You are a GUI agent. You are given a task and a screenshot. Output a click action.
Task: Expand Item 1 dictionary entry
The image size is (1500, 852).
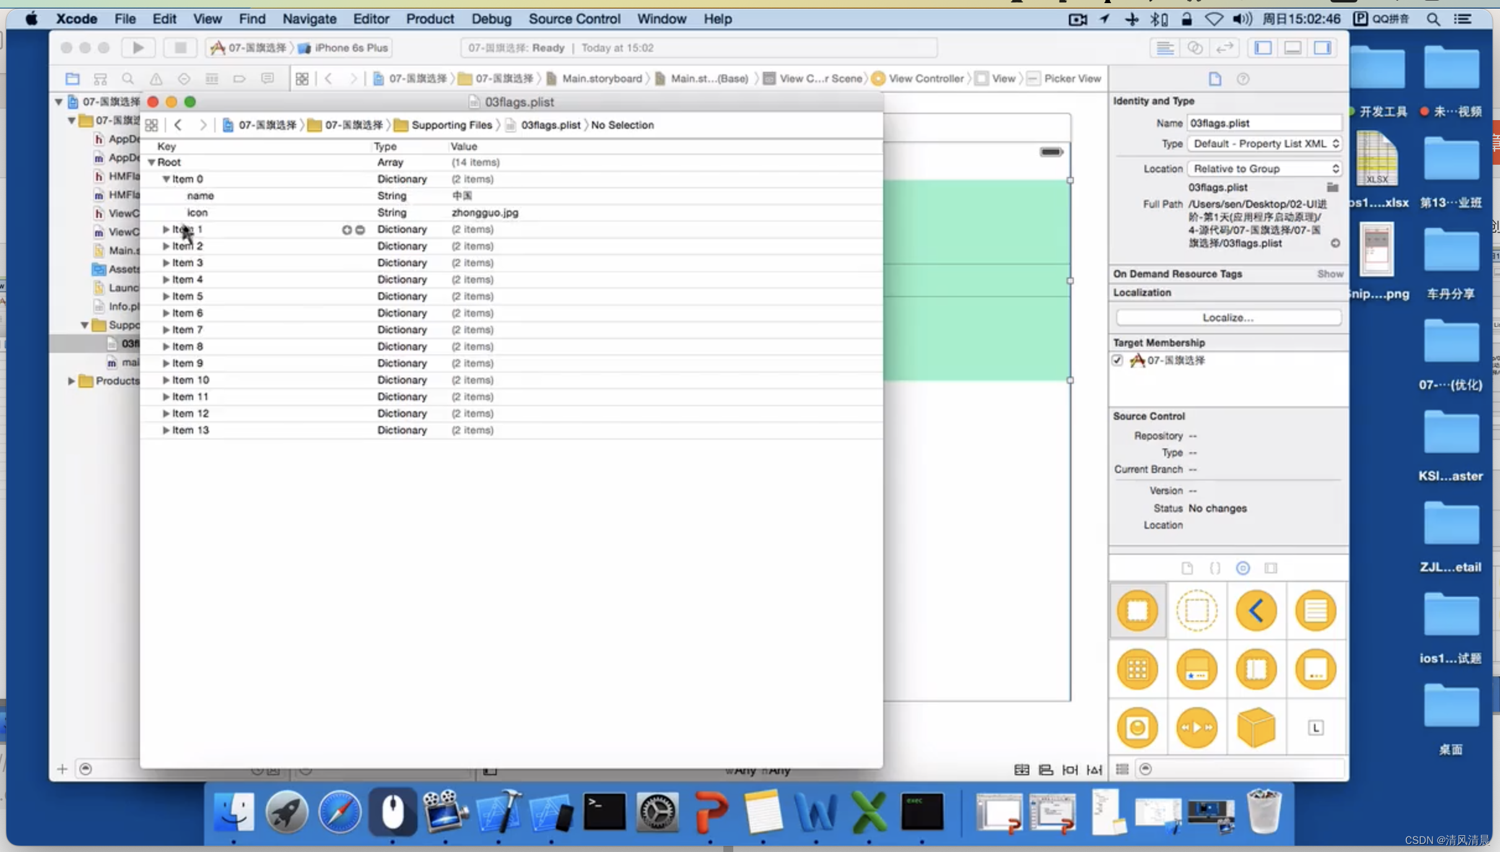pyautogui.click(x=166, y=228)
